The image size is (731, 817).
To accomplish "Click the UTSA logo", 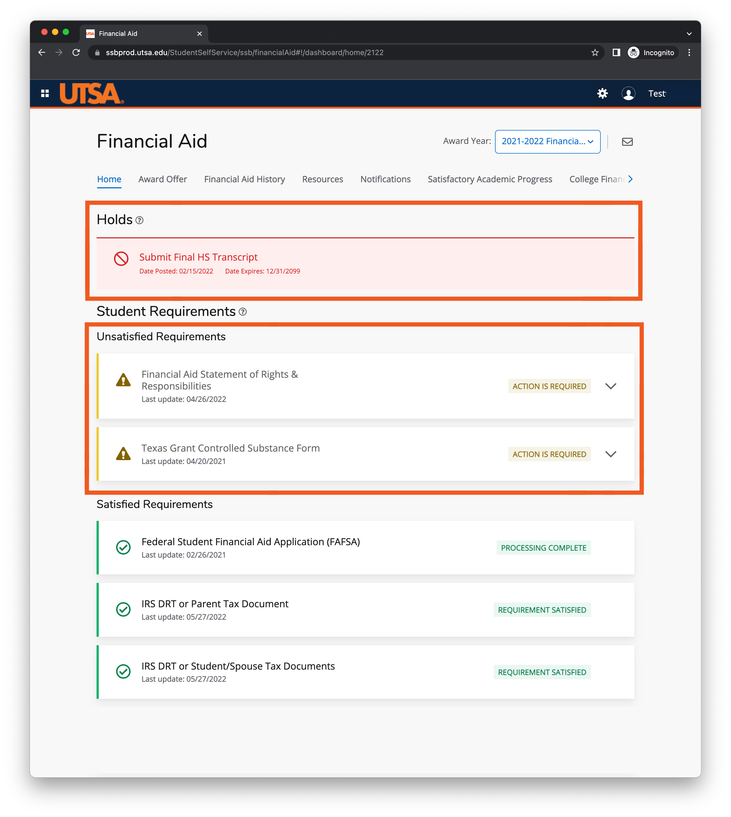I will click(92, 94).
